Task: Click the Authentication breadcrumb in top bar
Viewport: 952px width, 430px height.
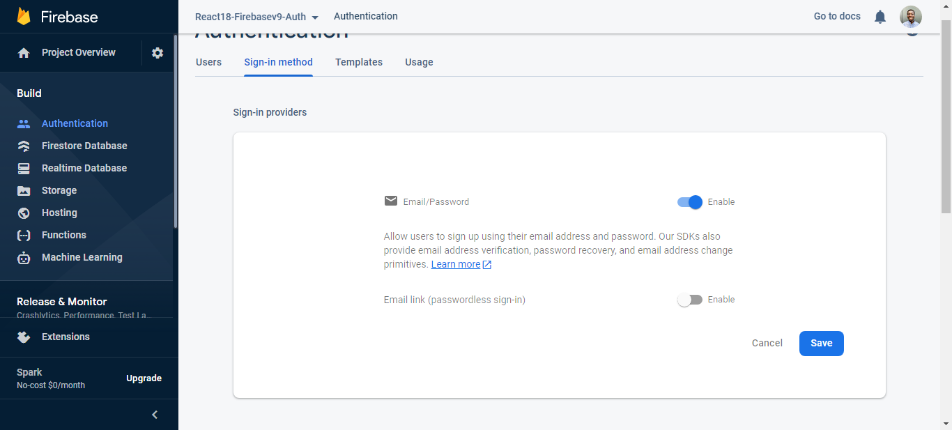Action: point(366,16)
